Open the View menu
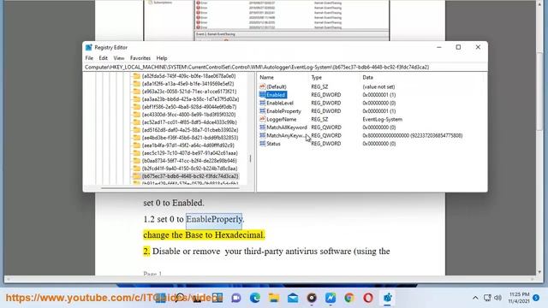Screen dimensions: 548x308 (119, 58)
